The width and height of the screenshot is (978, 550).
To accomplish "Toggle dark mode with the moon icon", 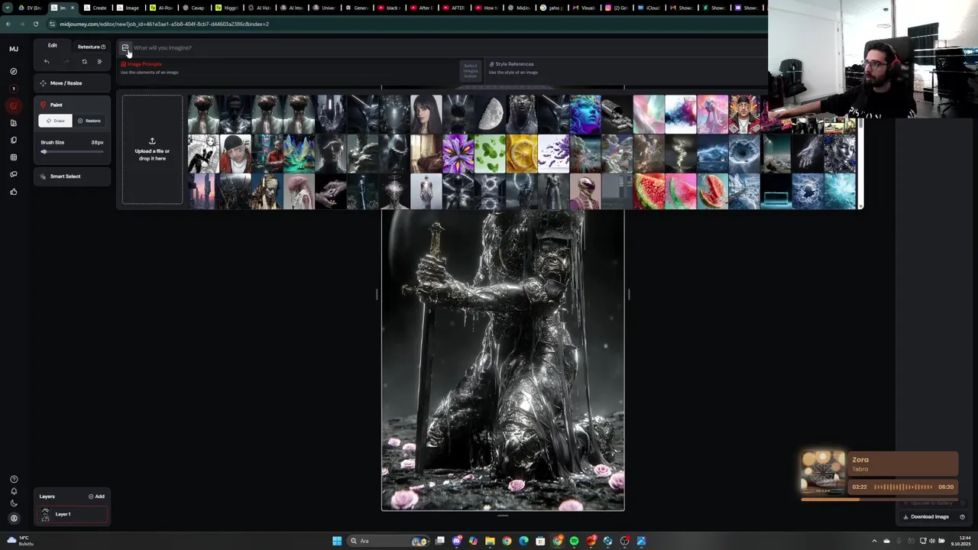I will [14, 503].
